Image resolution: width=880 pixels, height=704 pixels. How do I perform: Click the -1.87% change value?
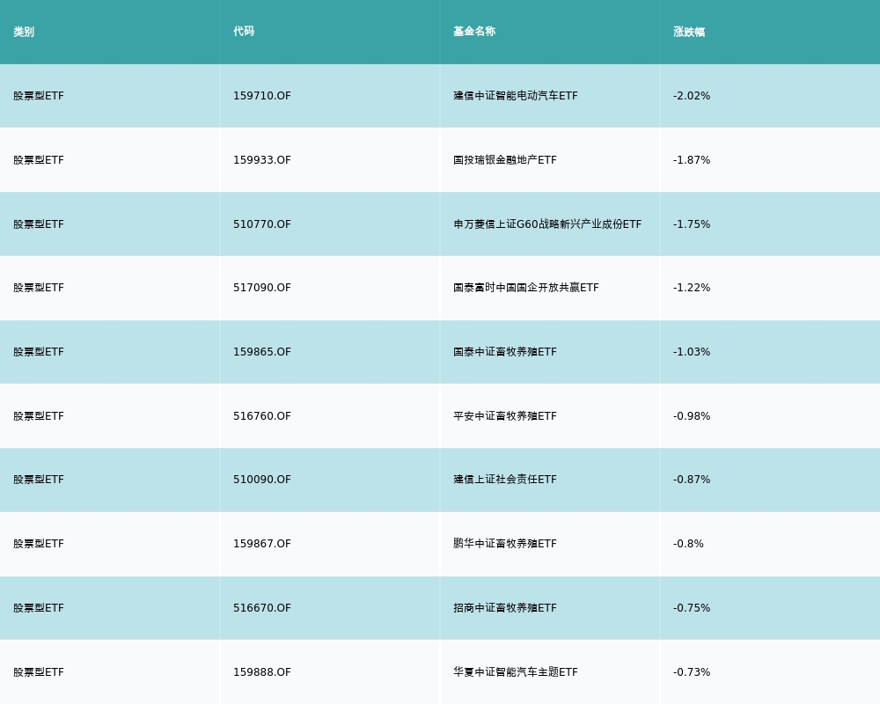point(692,160)
